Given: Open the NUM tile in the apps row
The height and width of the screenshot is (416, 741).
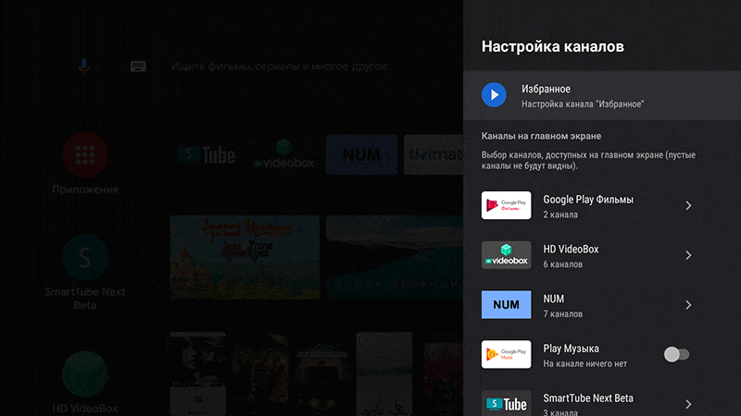Looking at the screenshot, I should pyautogui.click(x=361, y=154).
